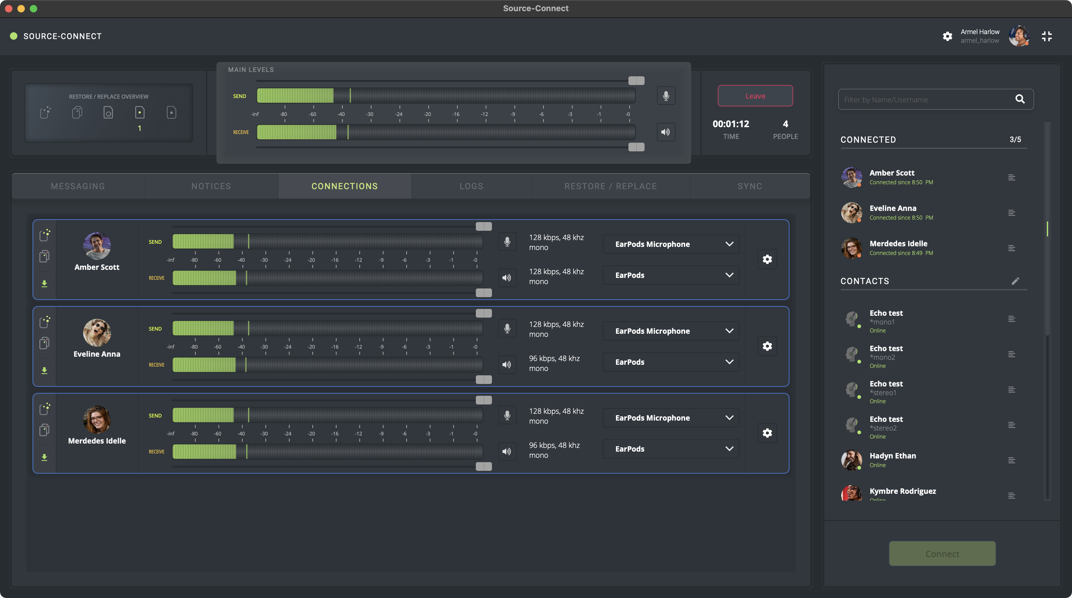Click copy files icon in Merdedes Idelle row

45,430
